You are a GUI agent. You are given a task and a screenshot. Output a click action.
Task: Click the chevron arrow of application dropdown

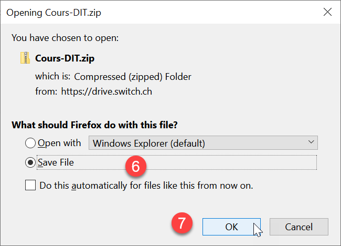311,142
